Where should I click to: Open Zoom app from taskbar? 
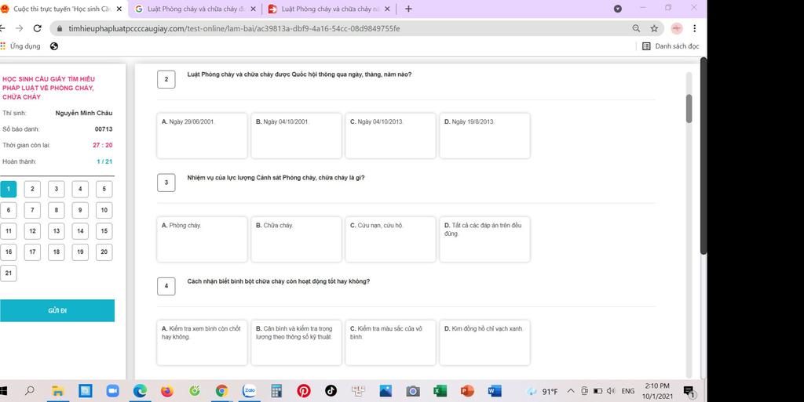[x=112, y=391]
